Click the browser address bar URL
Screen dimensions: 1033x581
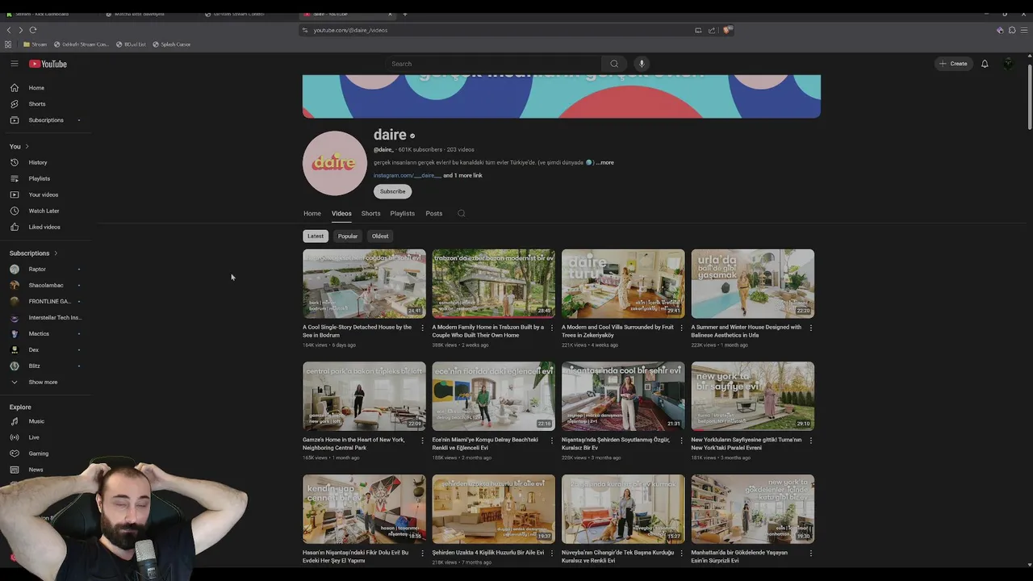350,30
